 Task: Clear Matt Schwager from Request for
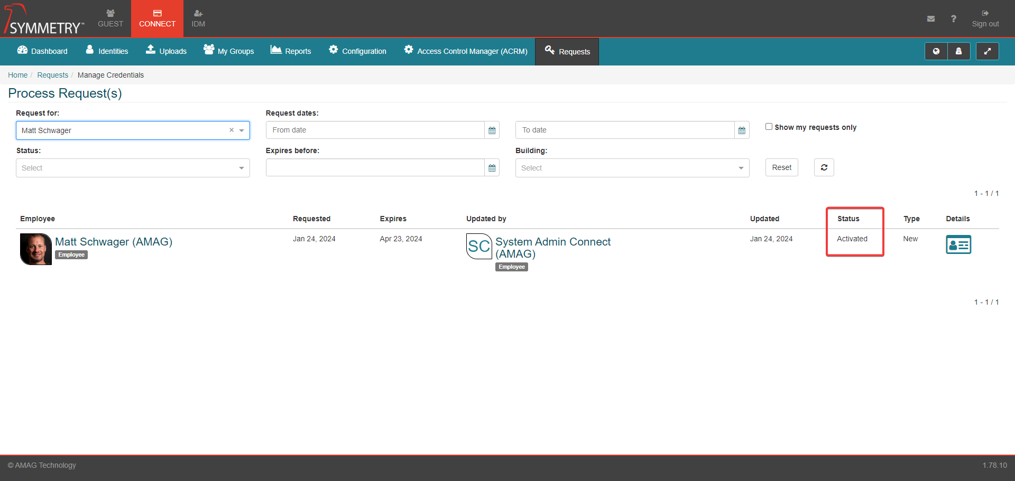232,130
